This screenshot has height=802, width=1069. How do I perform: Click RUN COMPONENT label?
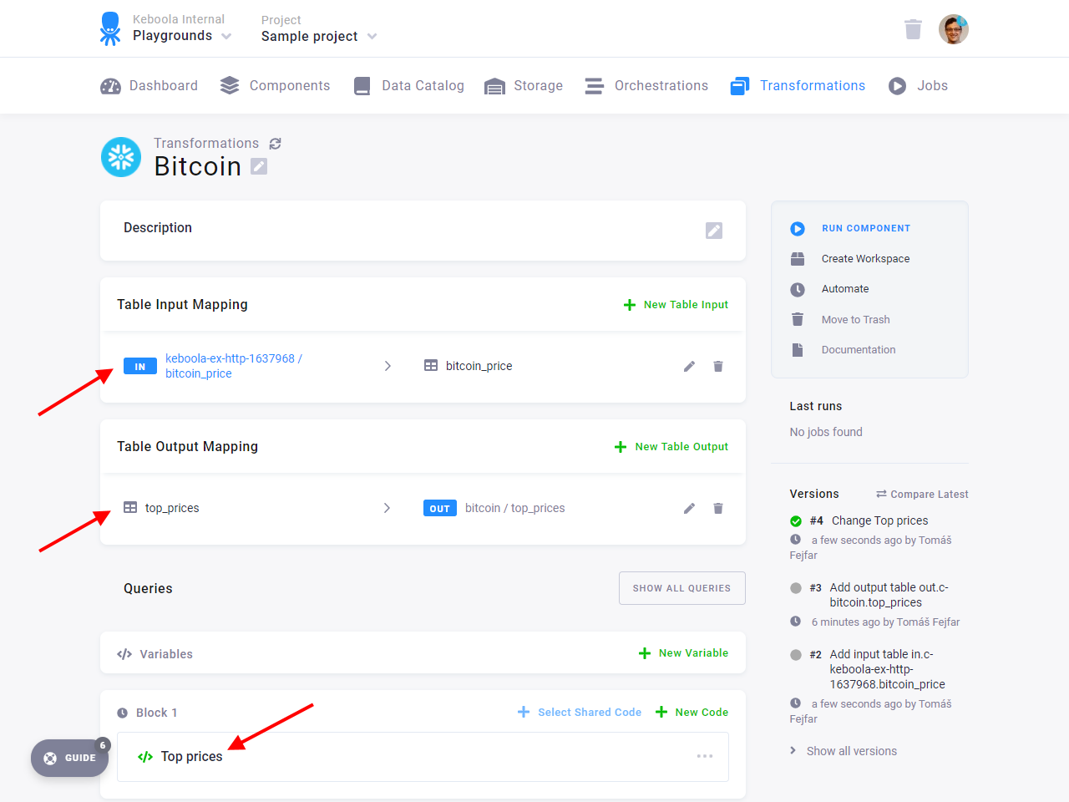[x=866, y=228]
